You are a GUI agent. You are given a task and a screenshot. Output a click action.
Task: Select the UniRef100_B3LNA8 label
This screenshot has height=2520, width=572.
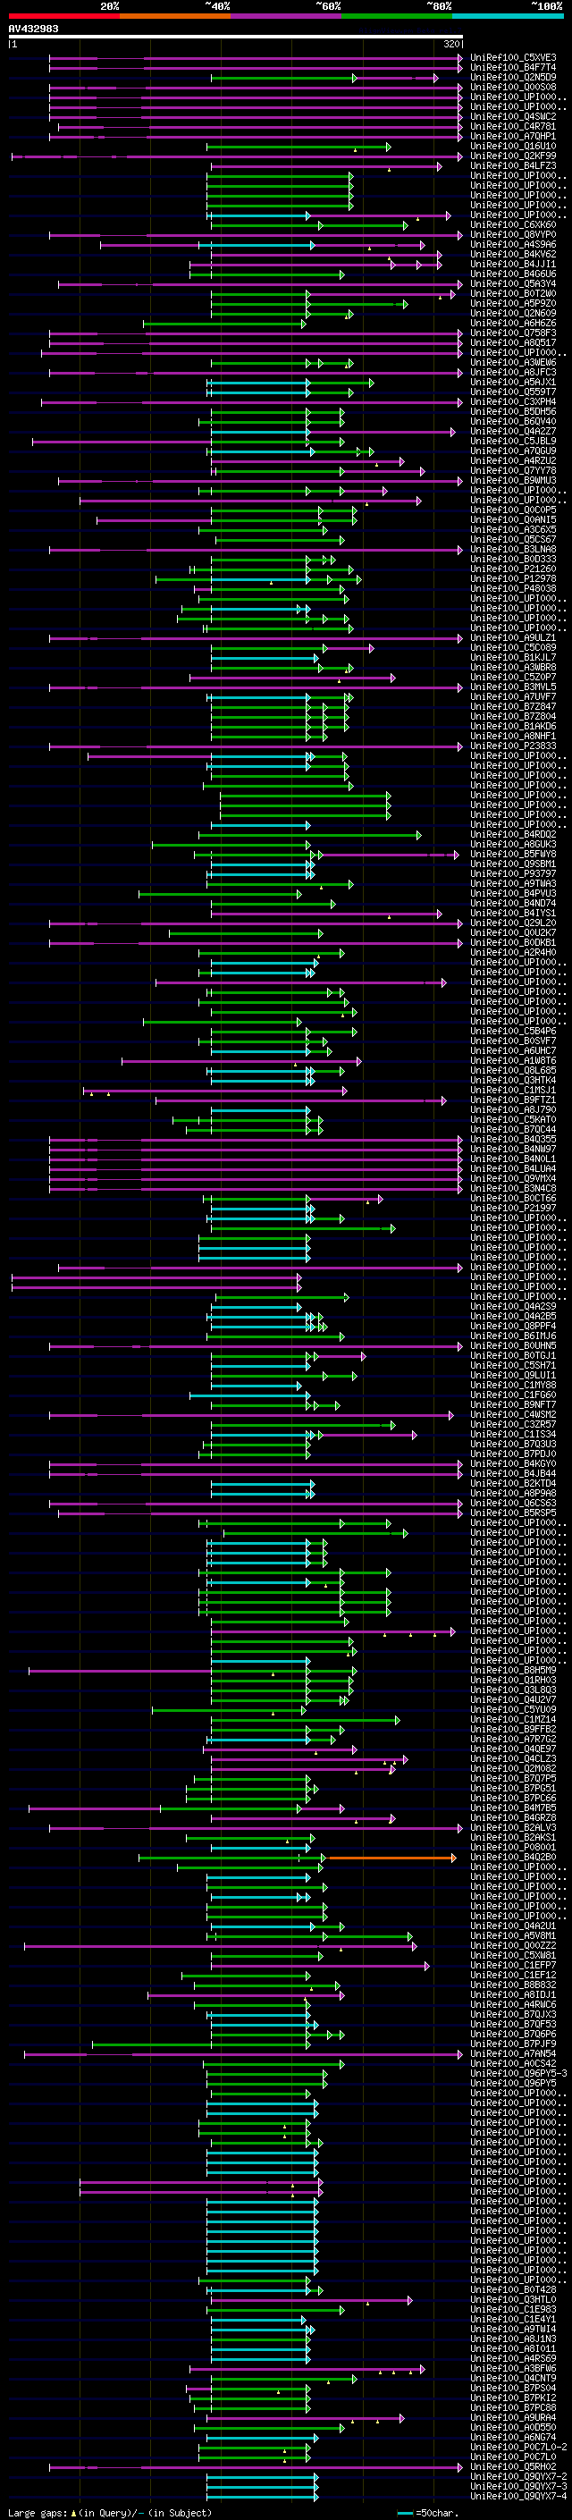pyautogui.click(x=513, y=549)
